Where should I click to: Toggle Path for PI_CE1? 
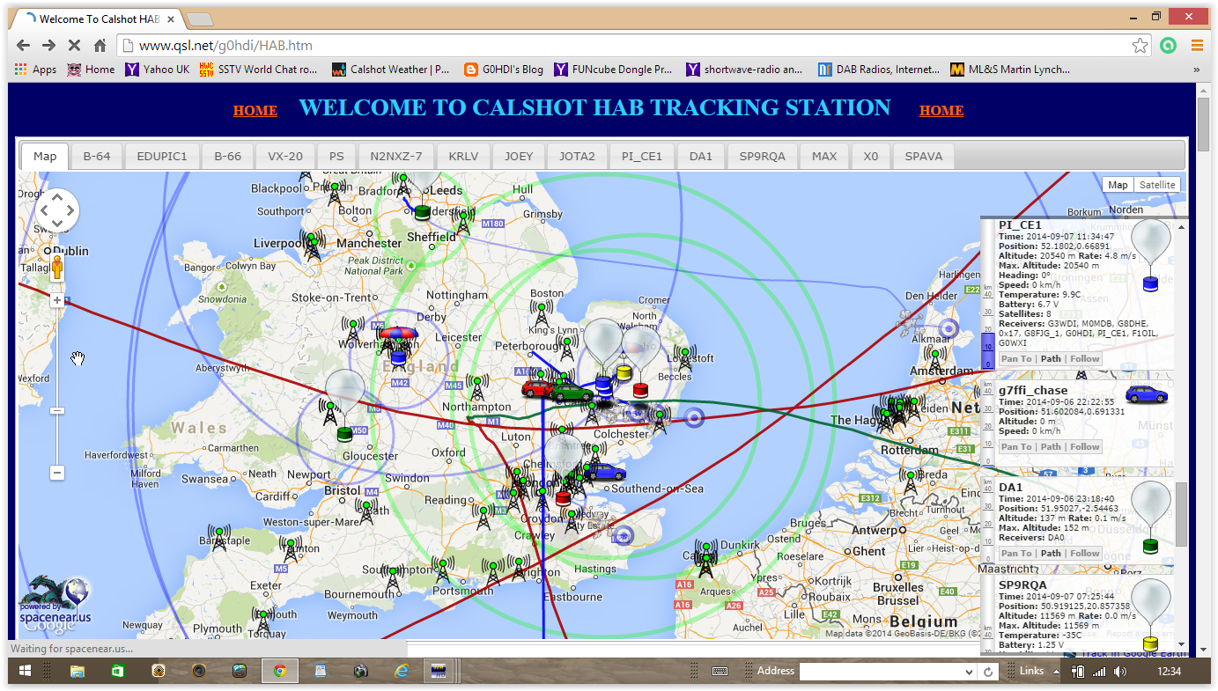(x=1051, y=359)
